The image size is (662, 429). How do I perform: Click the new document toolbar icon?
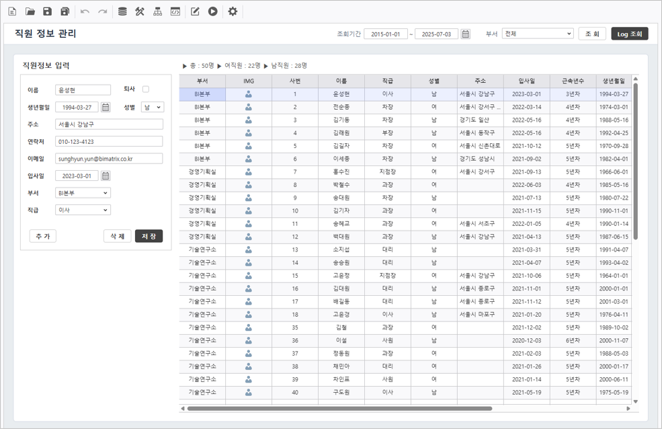pyautogui.click(x=12, y=11)
